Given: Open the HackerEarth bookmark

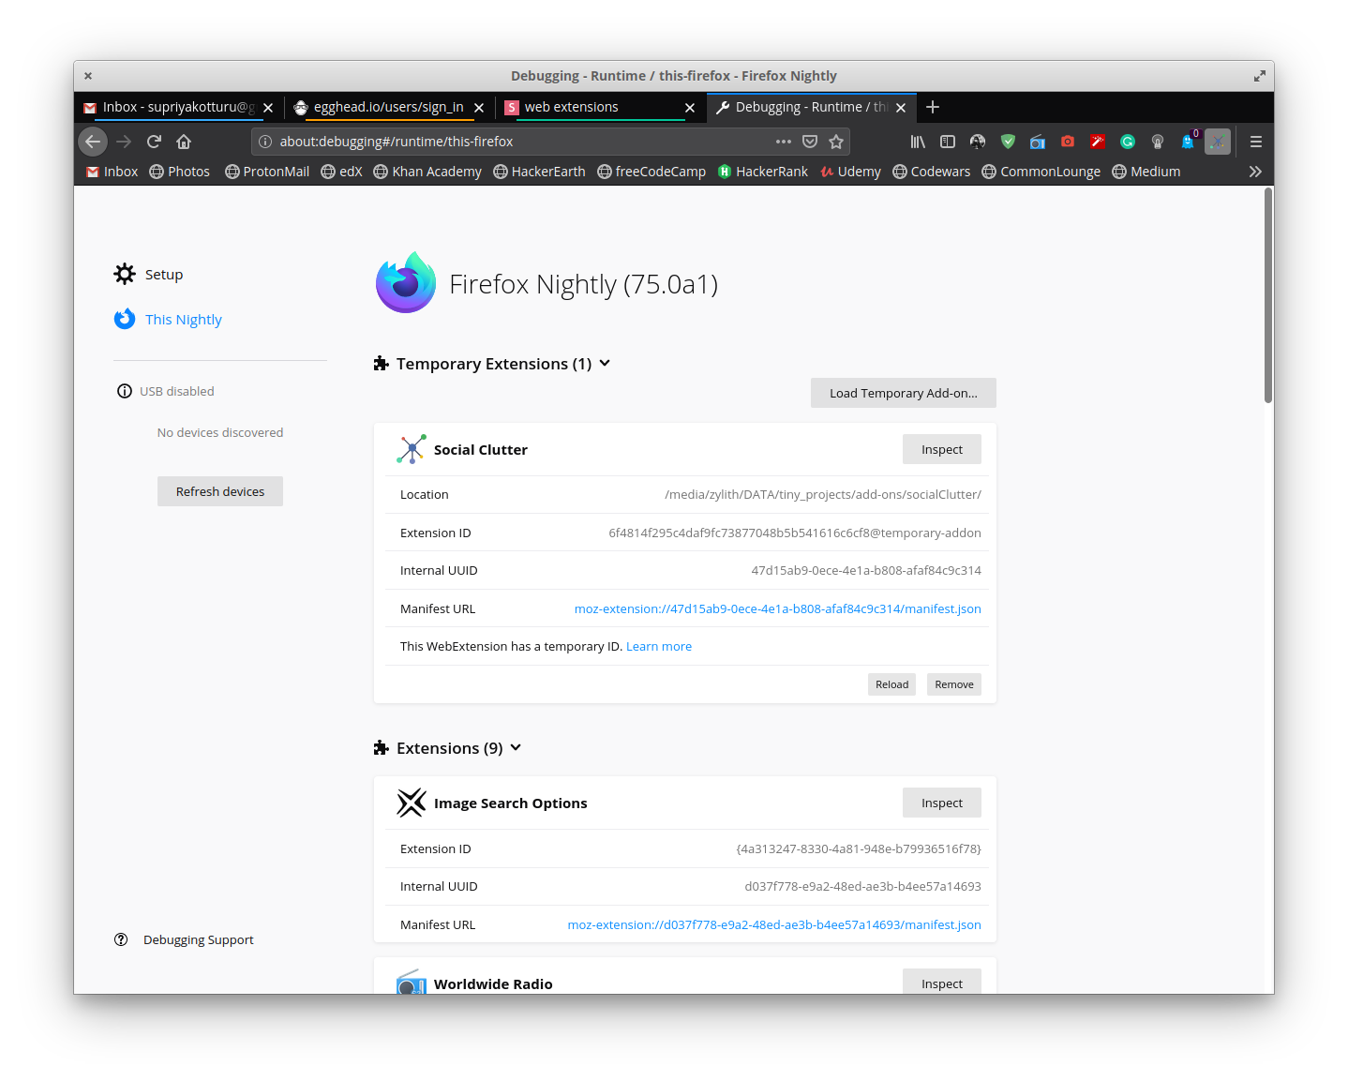Looking at the screenshot, I should (539, 172).
